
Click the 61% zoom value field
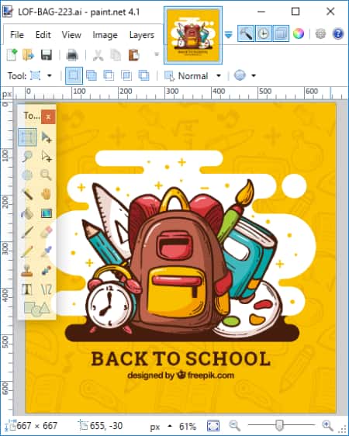188,426
